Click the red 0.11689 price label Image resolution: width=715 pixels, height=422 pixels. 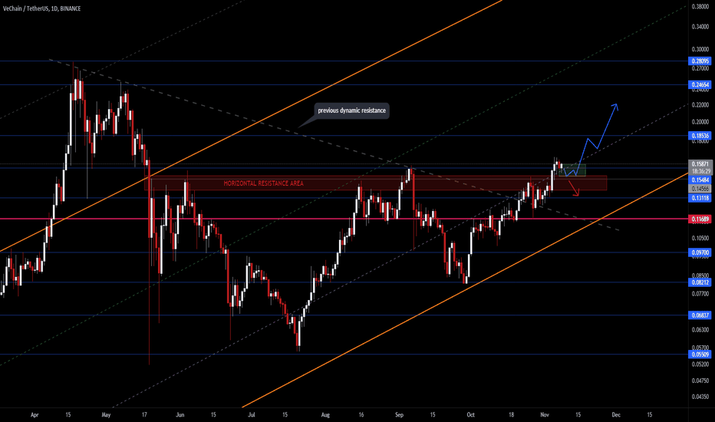700,219
